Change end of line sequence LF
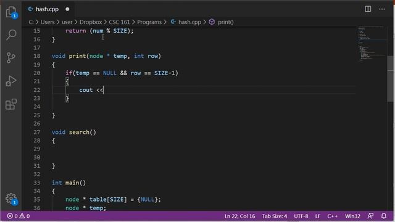This screenshot has height=222, width=395. (318, 216)
